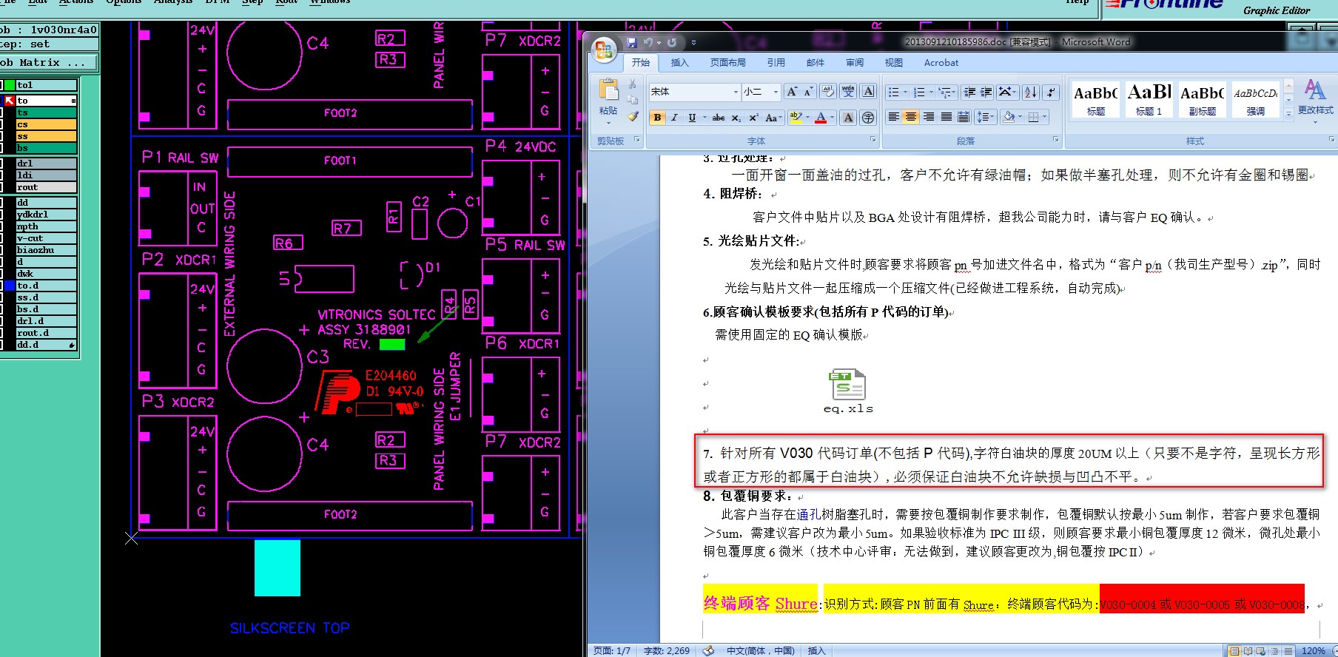Viewport: 1338px width, 657px height.
Task: Open the font size dropdown 小二
Action: pyautogui.click(x=776, y=92)
